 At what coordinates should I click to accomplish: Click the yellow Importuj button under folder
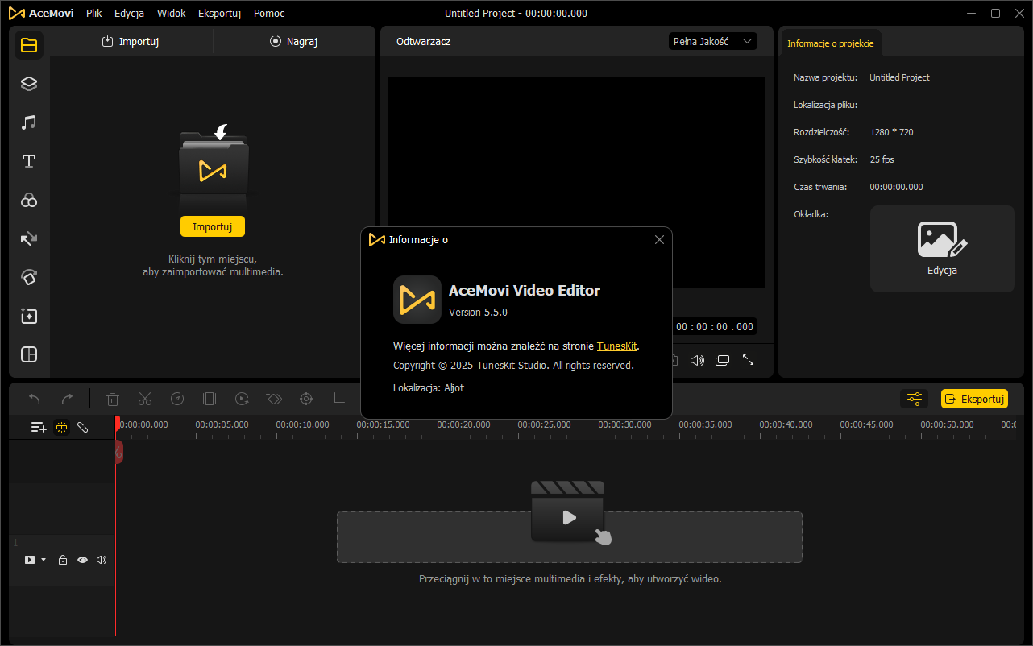(213, 226)
